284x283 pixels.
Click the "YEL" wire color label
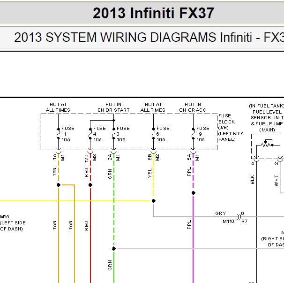tap(149, 173)
